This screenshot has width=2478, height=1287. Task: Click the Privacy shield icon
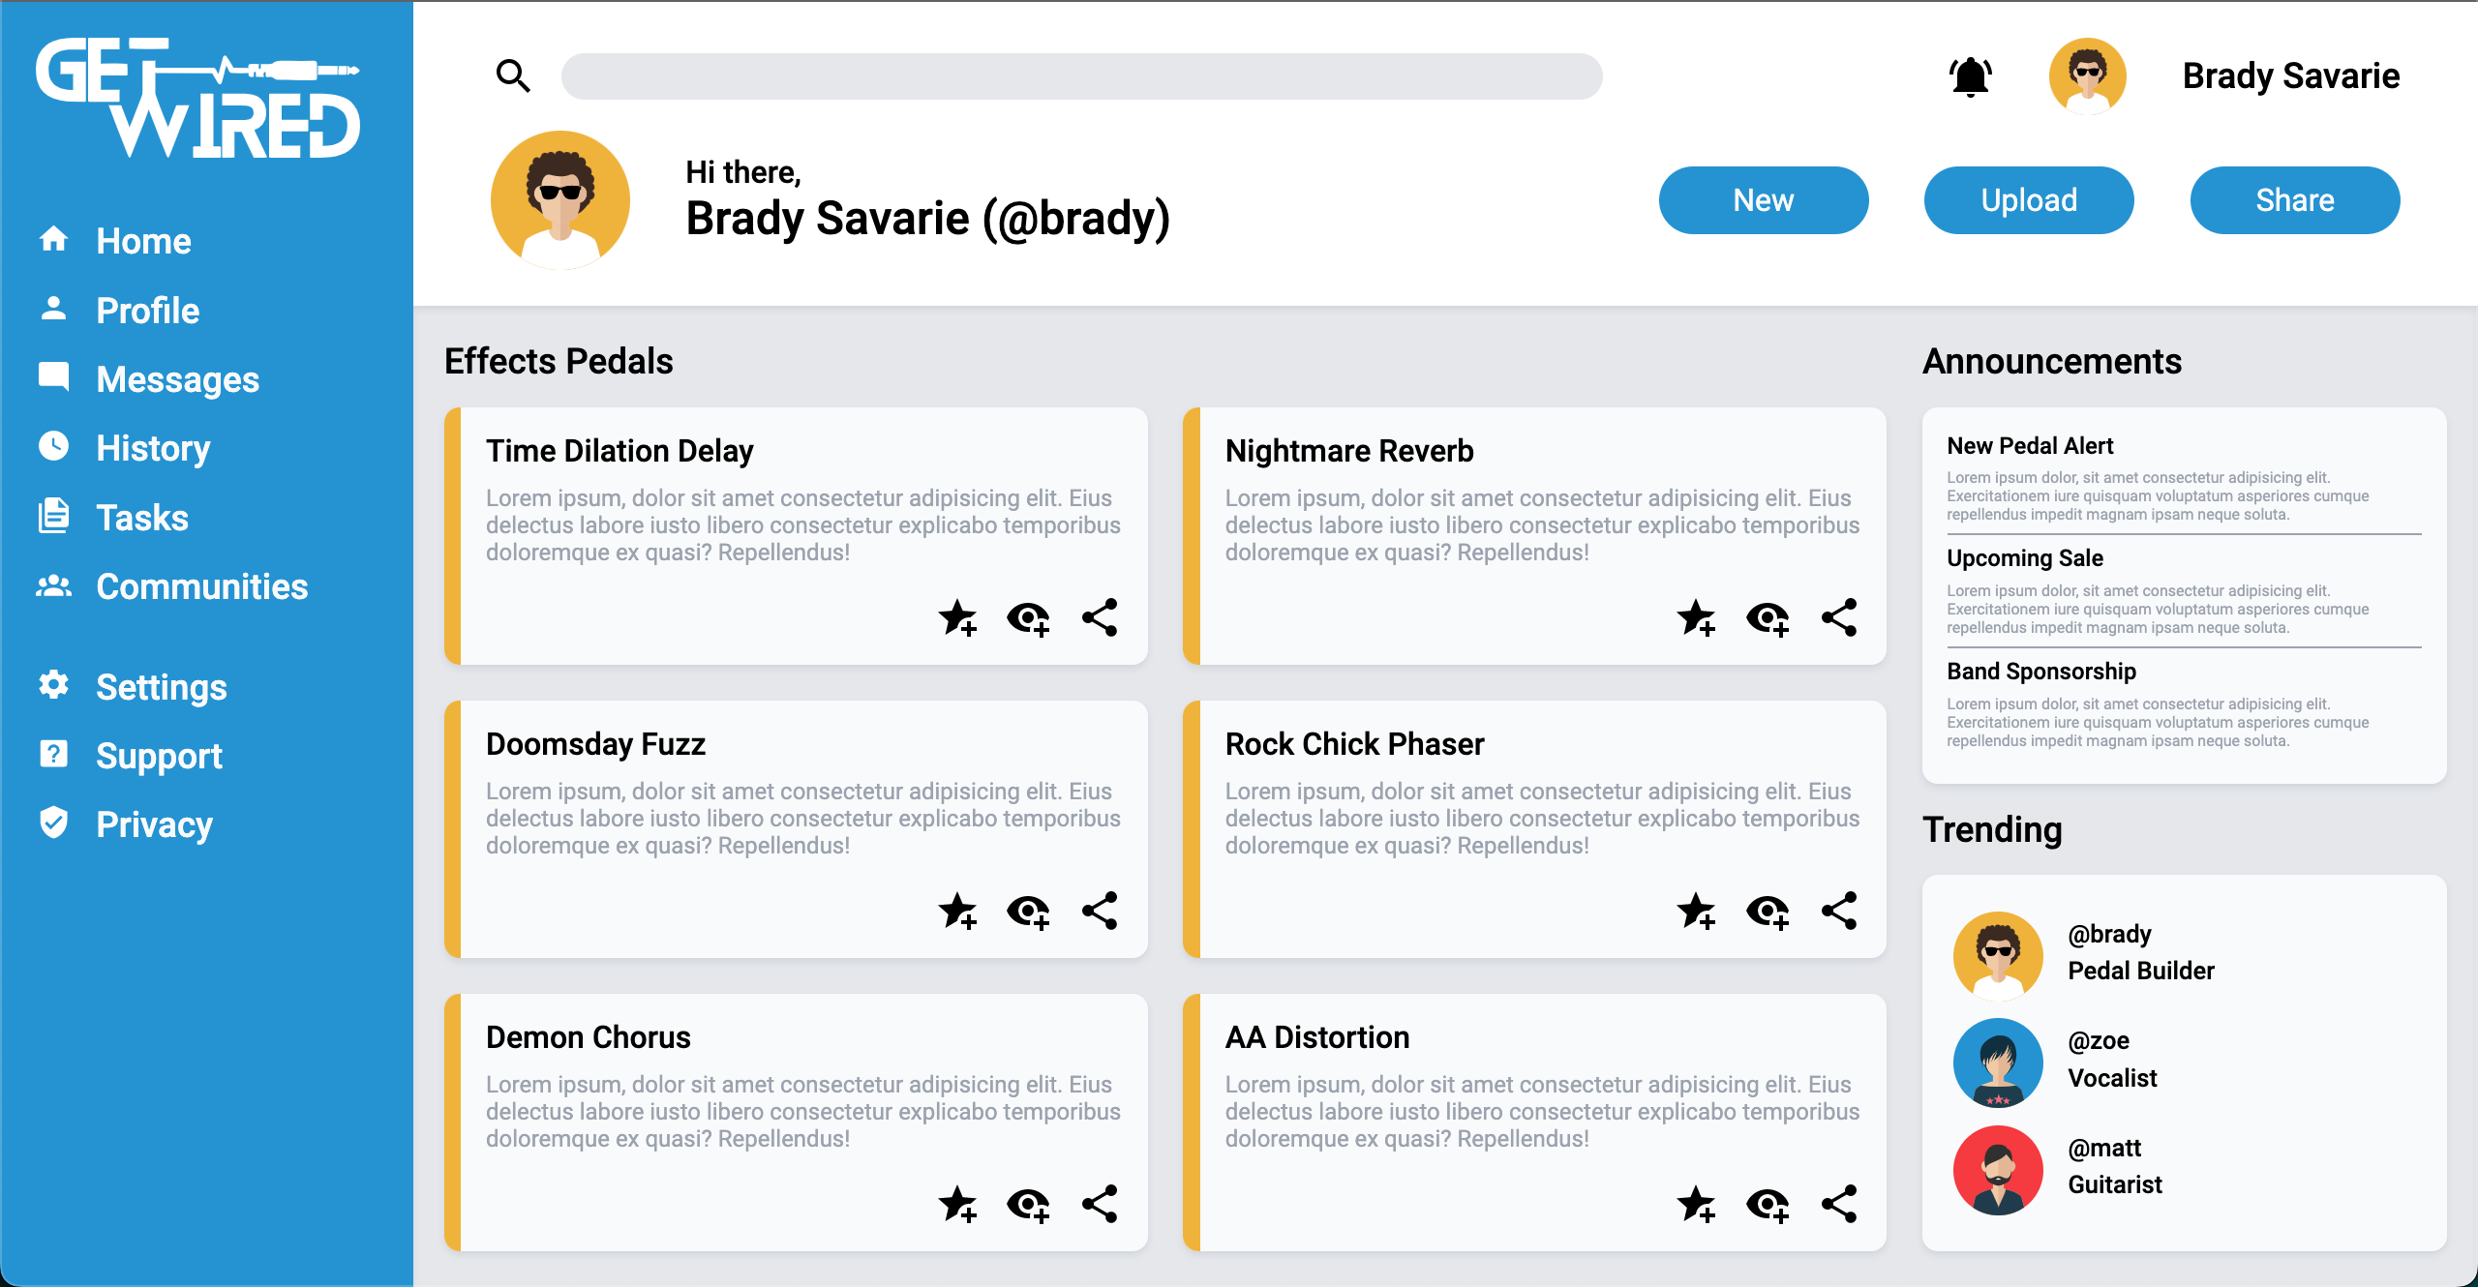click(x=53, y=823)
